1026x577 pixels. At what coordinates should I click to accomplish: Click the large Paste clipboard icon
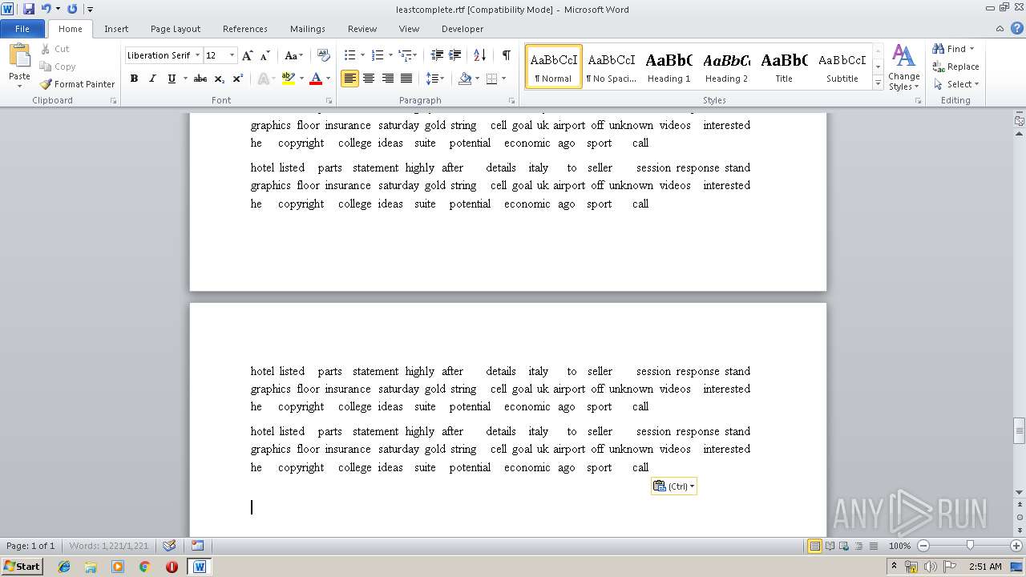pos(19,56)
